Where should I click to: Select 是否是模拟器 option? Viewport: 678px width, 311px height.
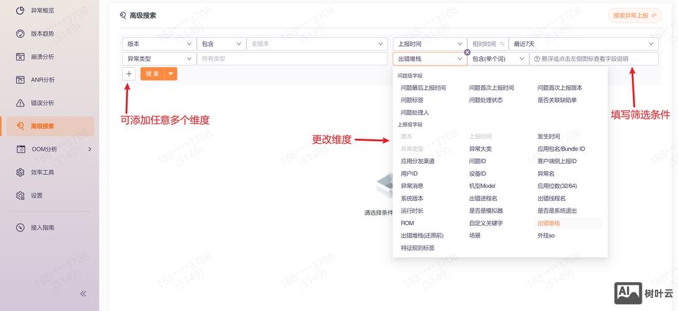click(x=486, y=211)
